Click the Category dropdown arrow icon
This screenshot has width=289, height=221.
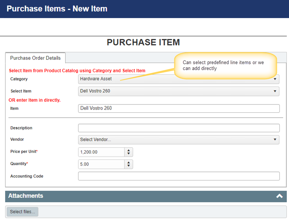pyautogui.click(x=275, y=79)
